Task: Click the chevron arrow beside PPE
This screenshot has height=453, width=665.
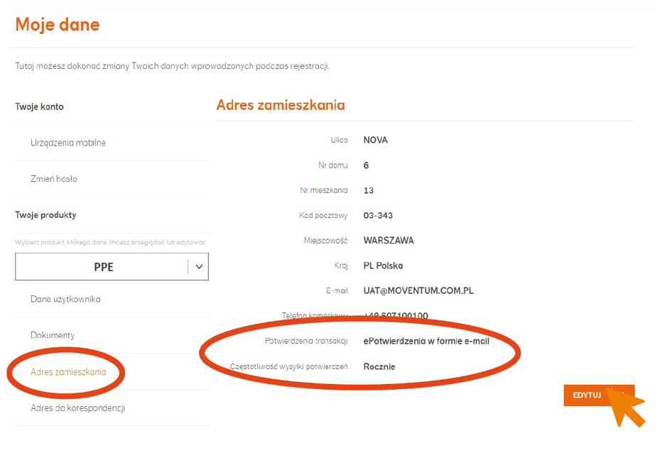Action: [x=199, y=267]
